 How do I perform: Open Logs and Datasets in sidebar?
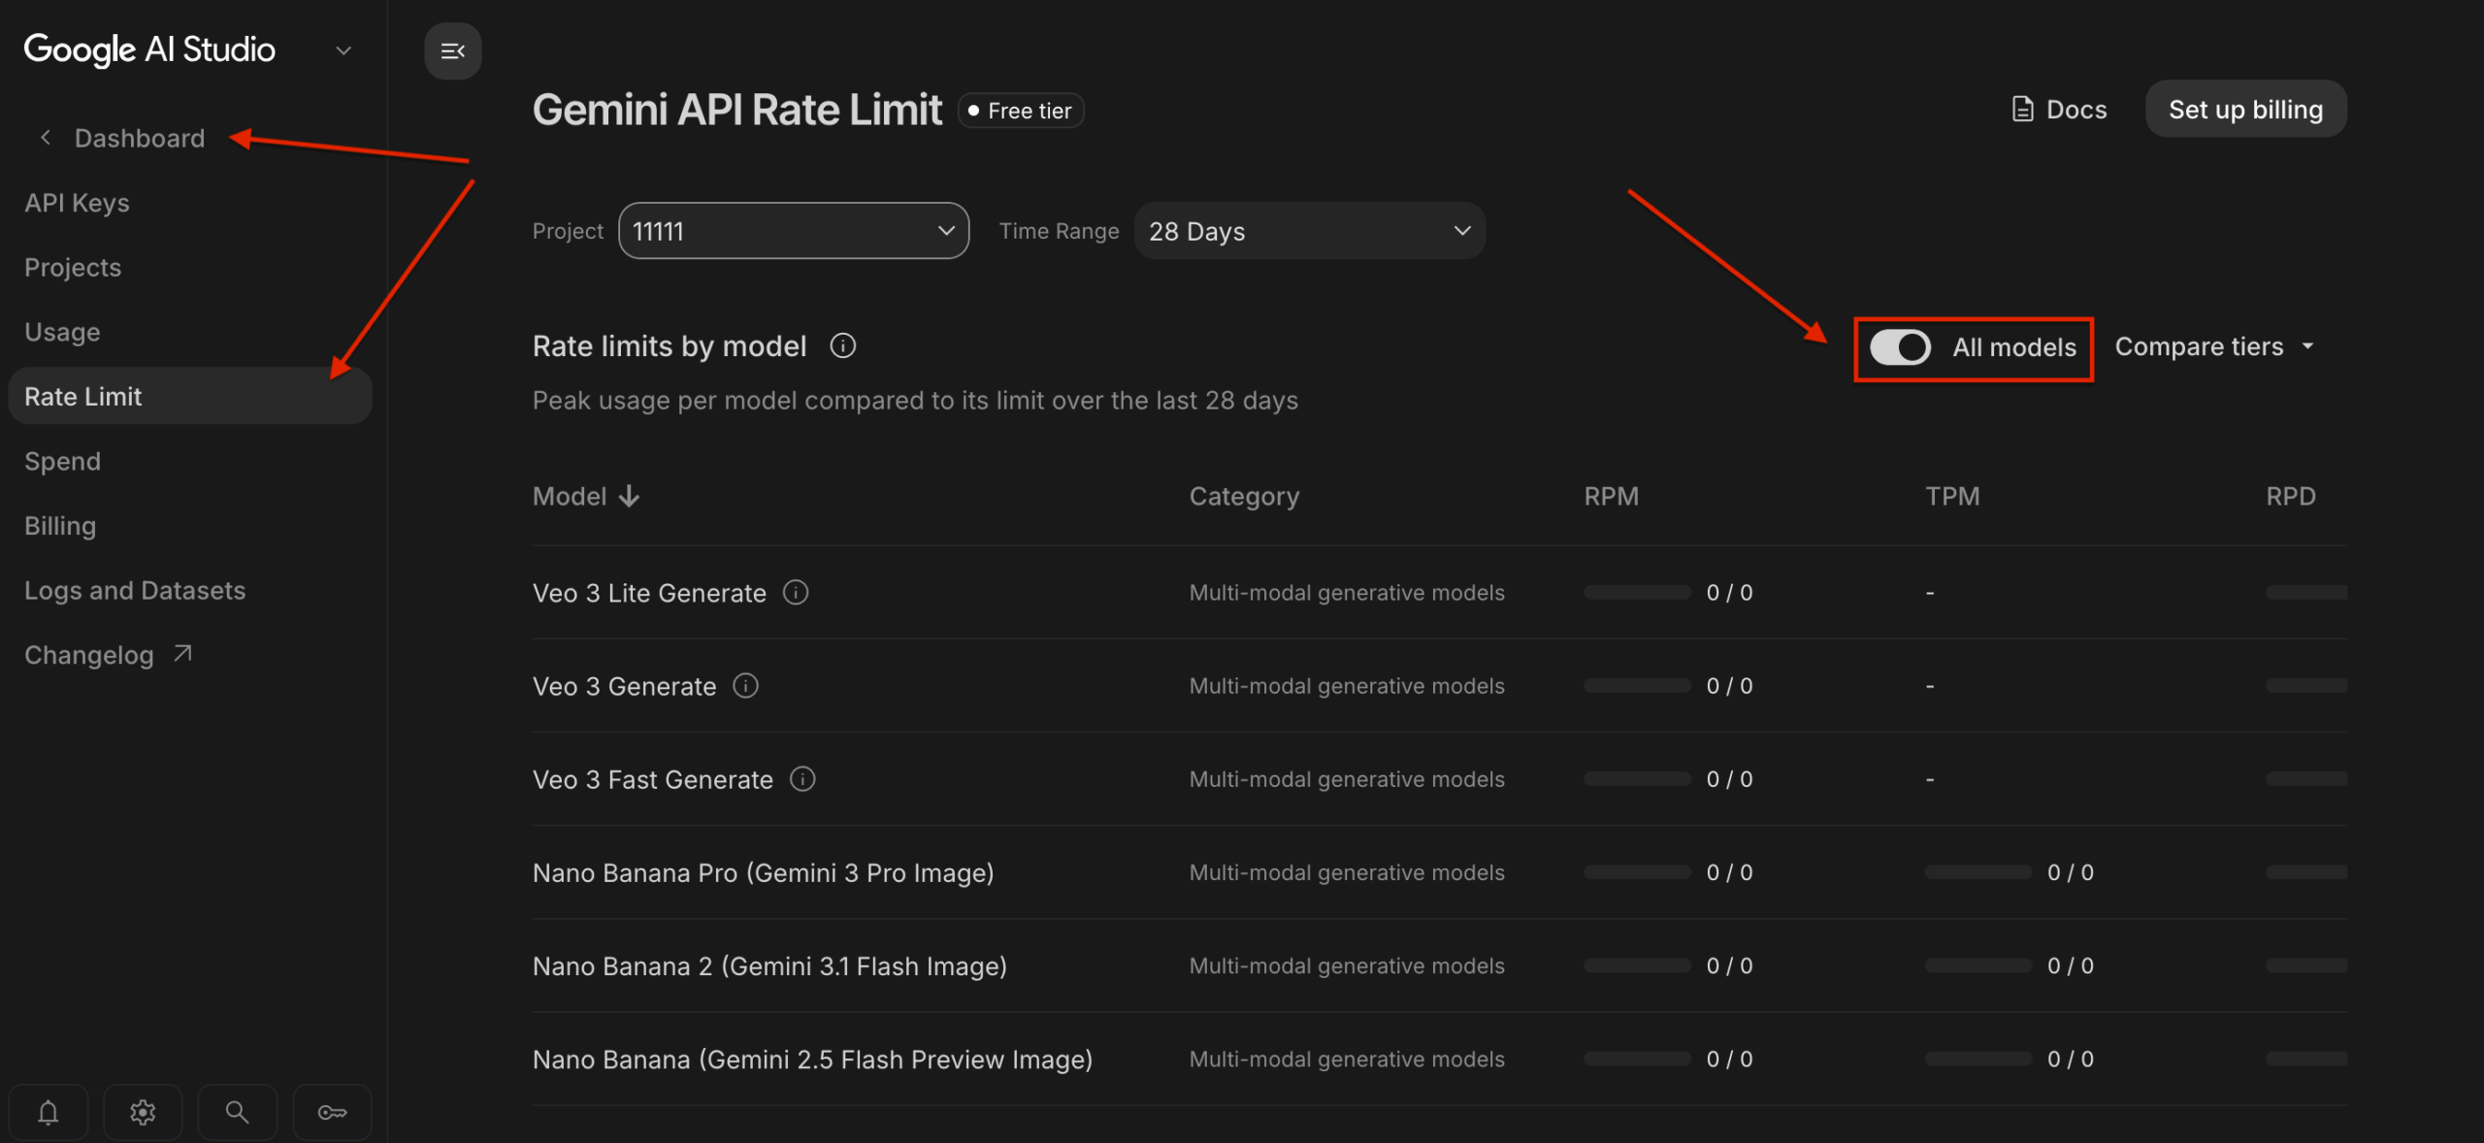(135, 590)
